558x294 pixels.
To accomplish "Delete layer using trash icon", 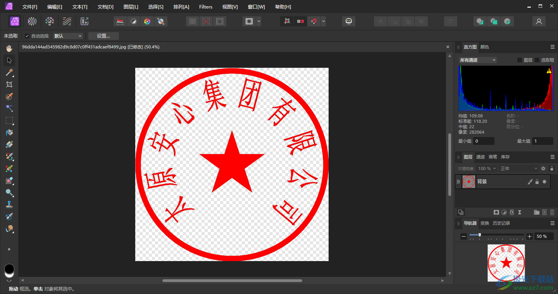I will point(552,212).
